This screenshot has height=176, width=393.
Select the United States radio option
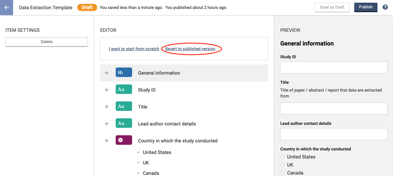pos(282,157)
